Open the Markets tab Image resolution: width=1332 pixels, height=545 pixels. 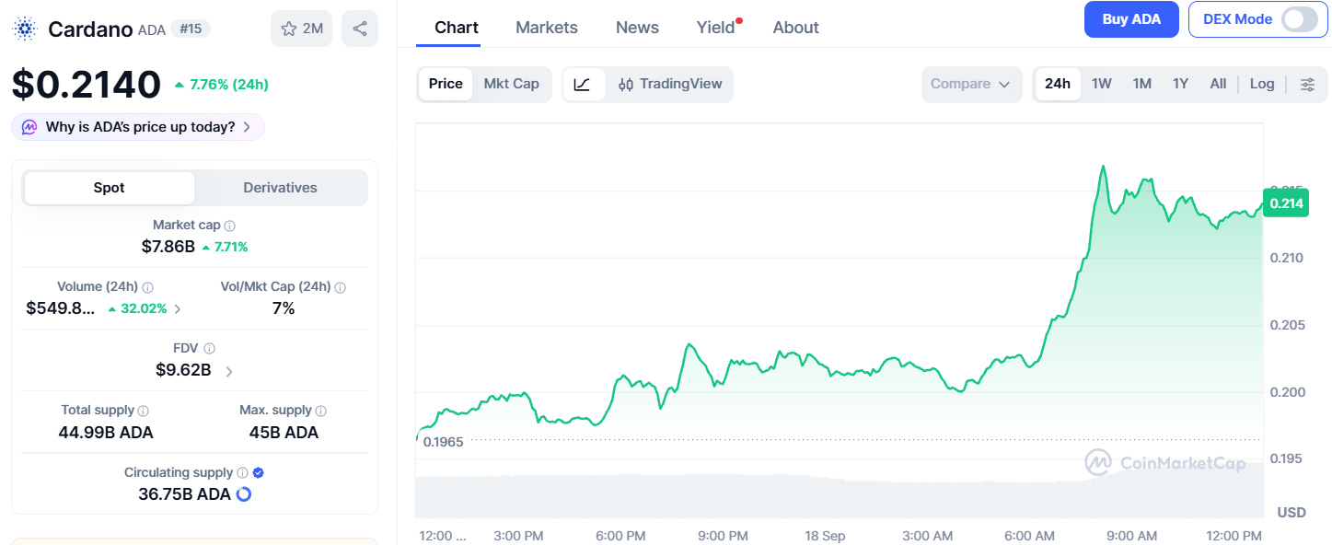point(547,28)
